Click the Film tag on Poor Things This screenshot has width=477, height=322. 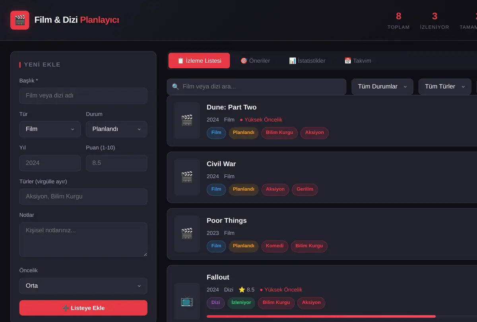(x=216, y=246)
